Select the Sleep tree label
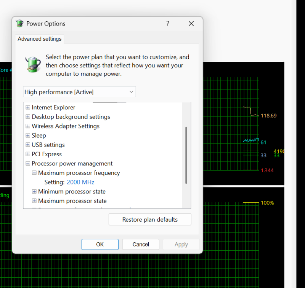This screenshot has height=288, width=305. tap(39, 136)
